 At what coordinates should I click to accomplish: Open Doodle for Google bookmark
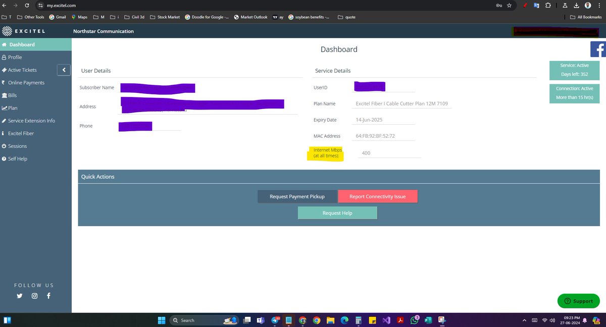(x=207, y=17)
